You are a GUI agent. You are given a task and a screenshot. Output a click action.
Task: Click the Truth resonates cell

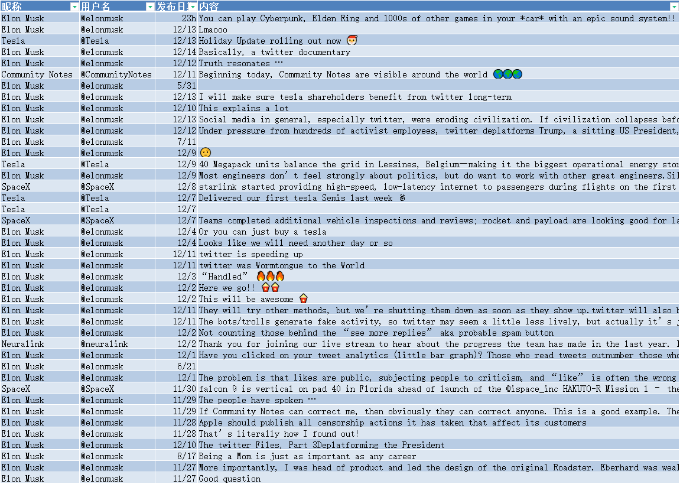coord(438,63)
